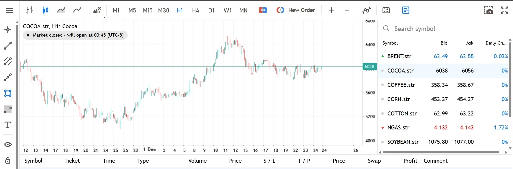Open the hamburger main menu
The height and width of the screenshot is (169, 513).
10,10
